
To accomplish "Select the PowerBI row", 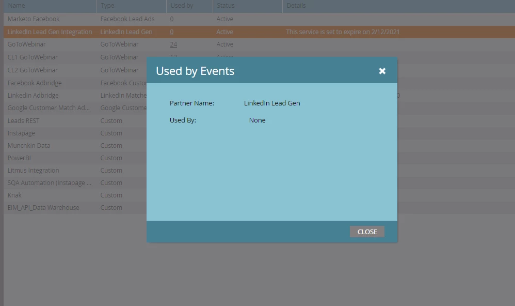I will tap(19, 158).
